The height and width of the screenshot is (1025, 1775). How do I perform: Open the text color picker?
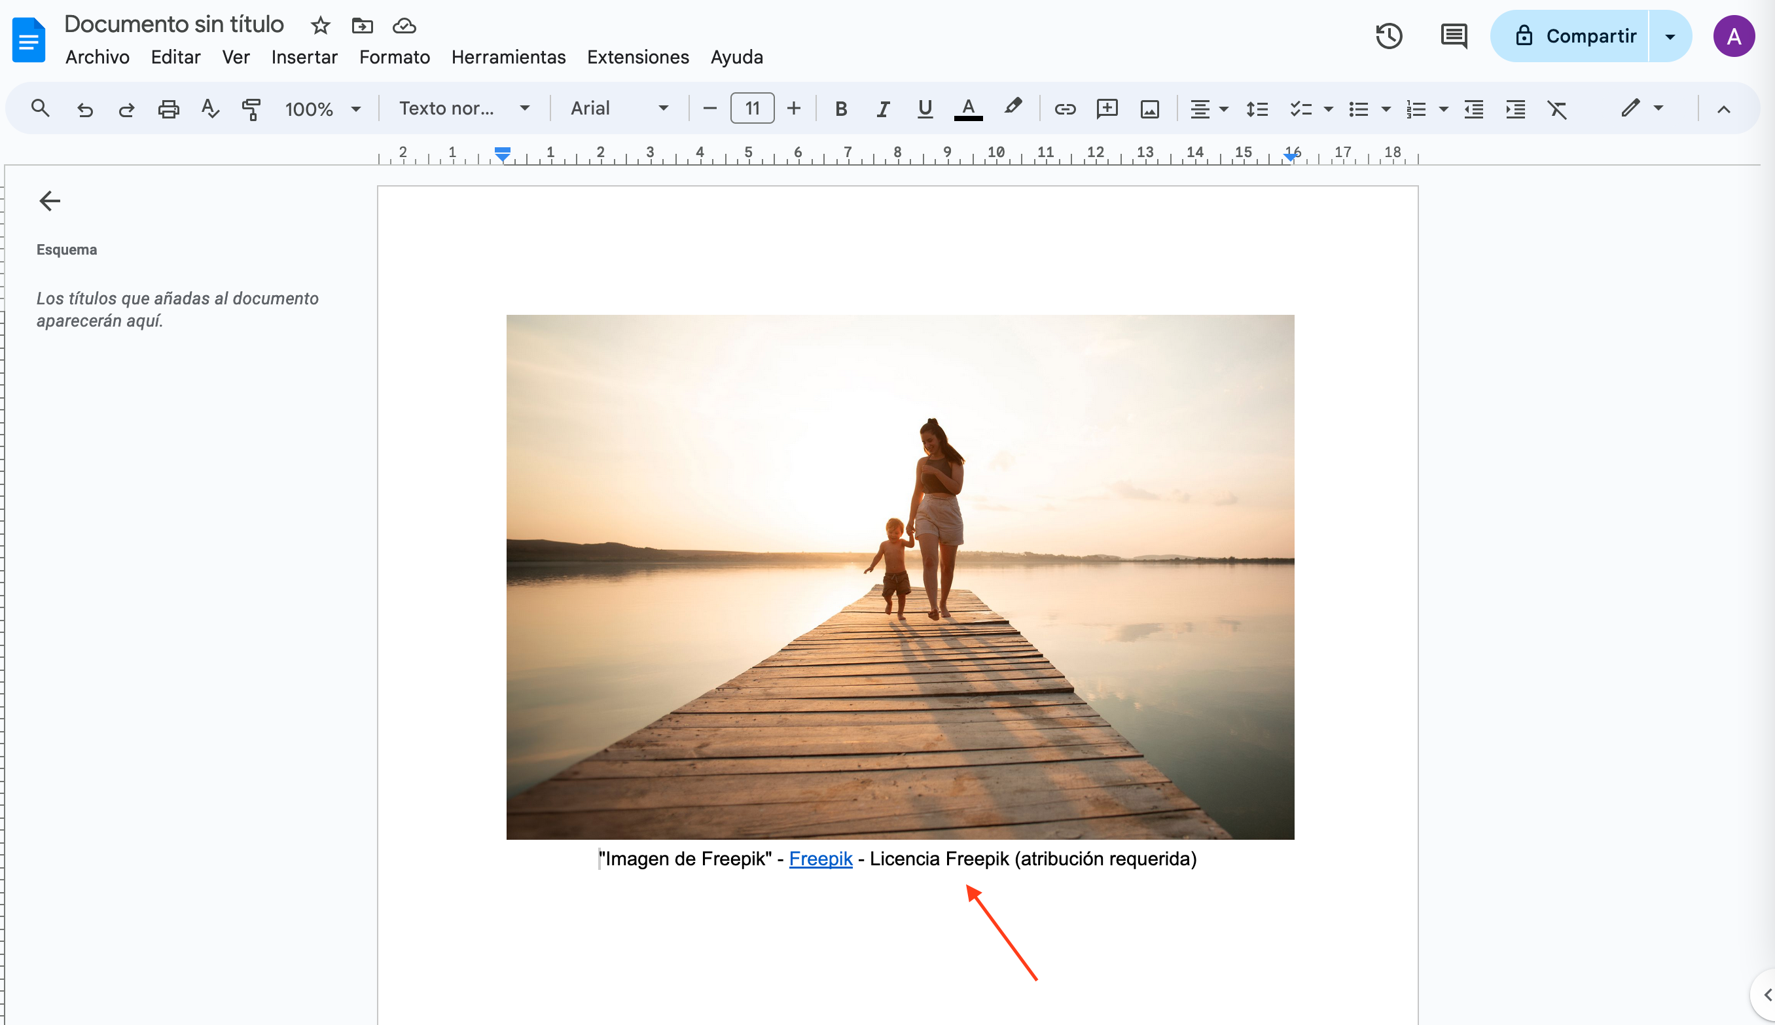coord(968,109)
